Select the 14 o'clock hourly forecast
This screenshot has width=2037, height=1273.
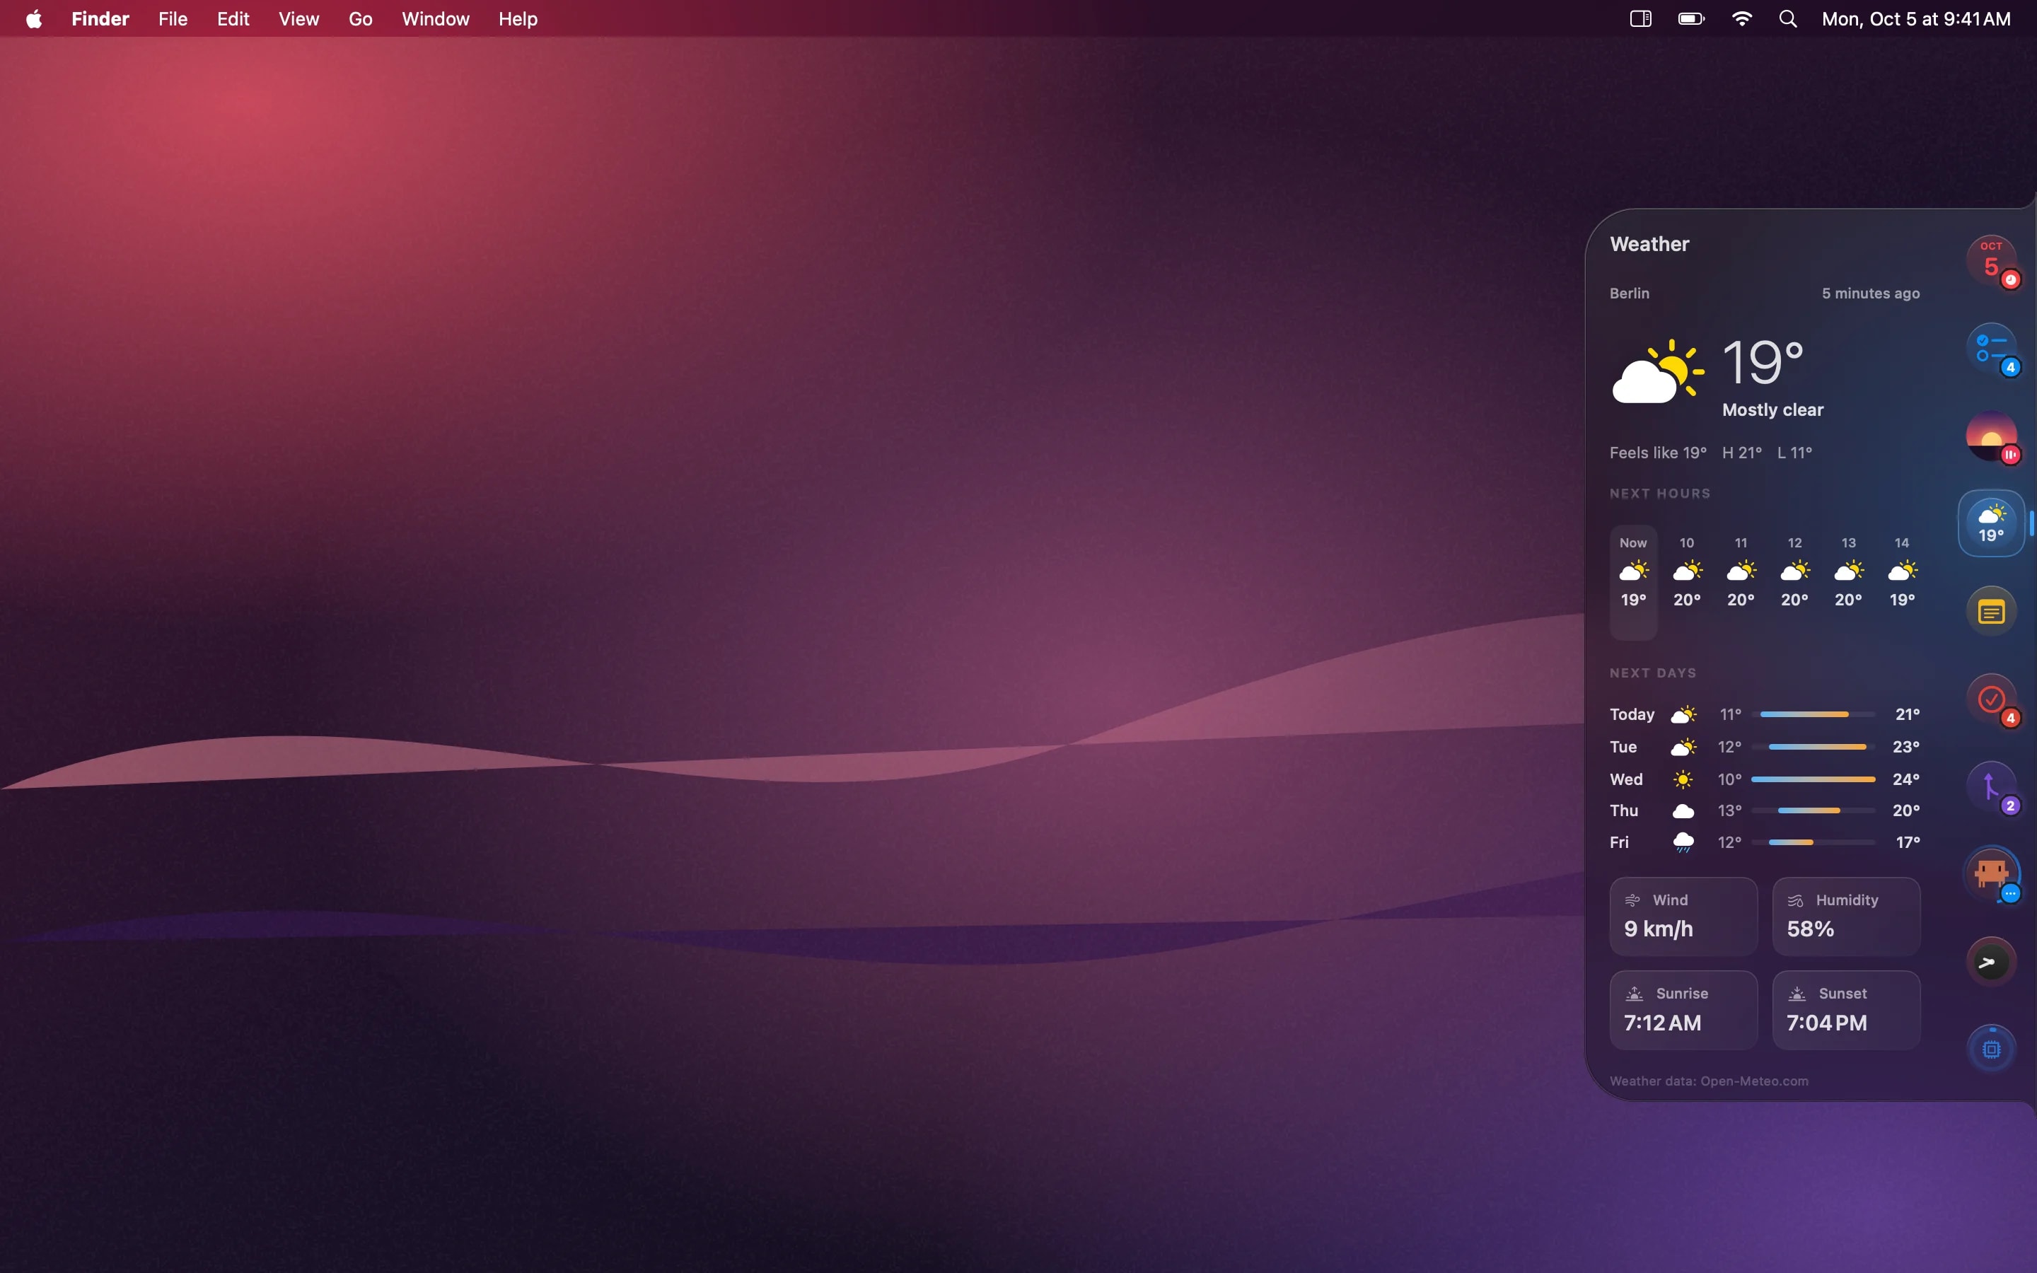(1903, 573)
